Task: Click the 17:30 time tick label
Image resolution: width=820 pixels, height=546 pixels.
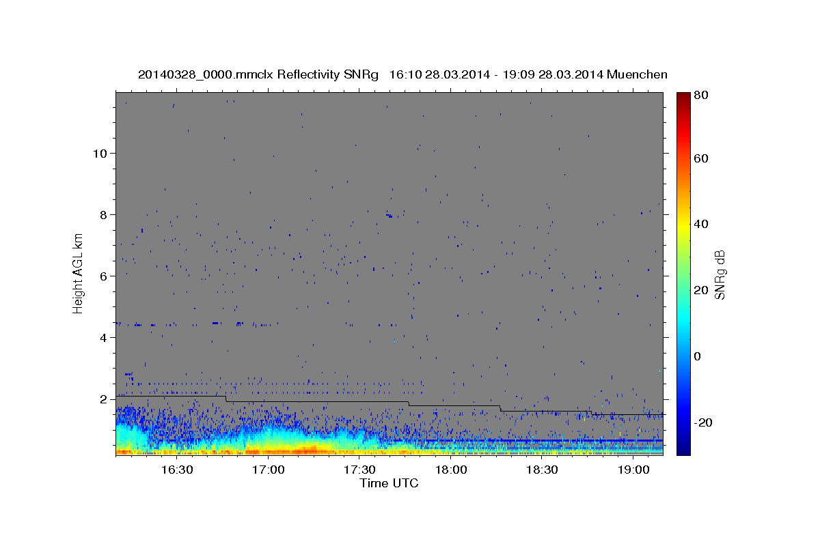Action: (x=359, y=470)
